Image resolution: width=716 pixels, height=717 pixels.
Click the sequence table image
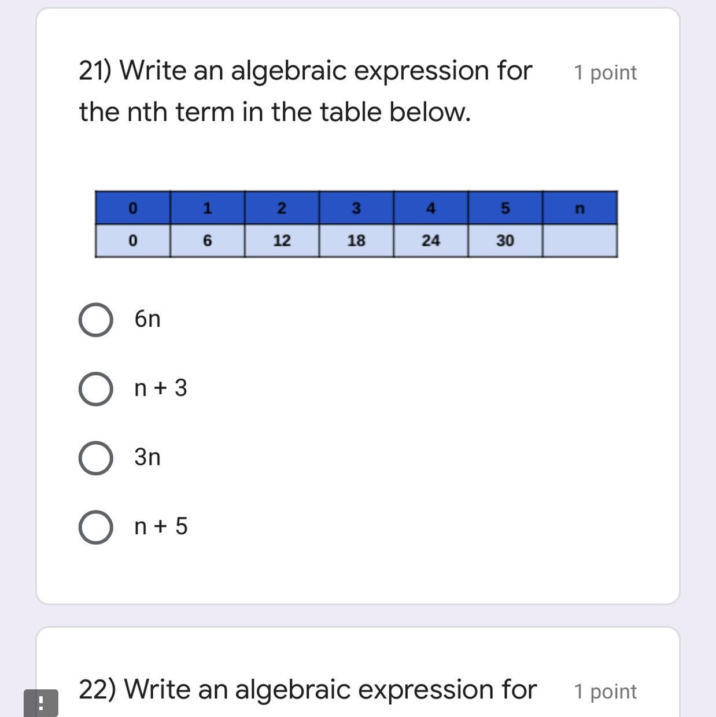pos(356,224)
